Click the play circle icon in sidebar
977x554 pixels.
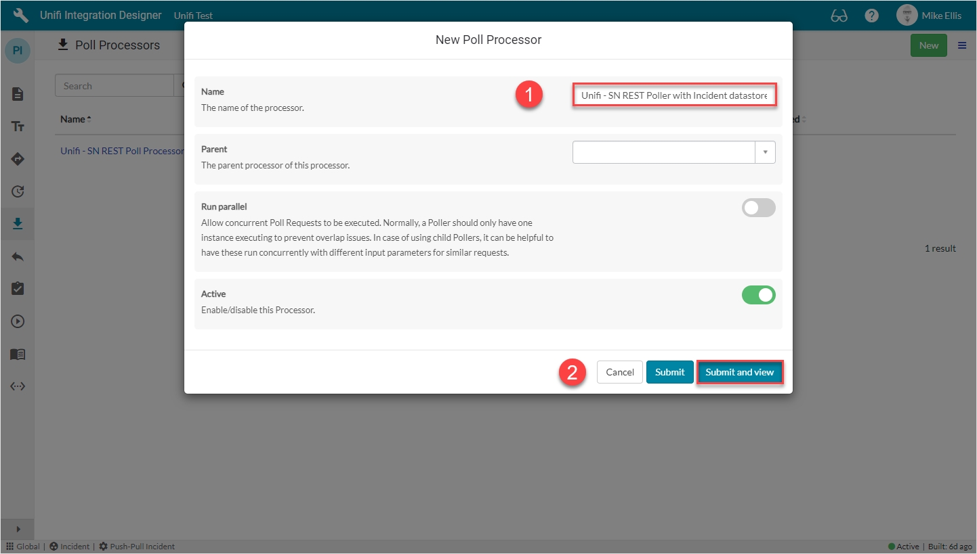pyautogui.click(x=18, y=321)
